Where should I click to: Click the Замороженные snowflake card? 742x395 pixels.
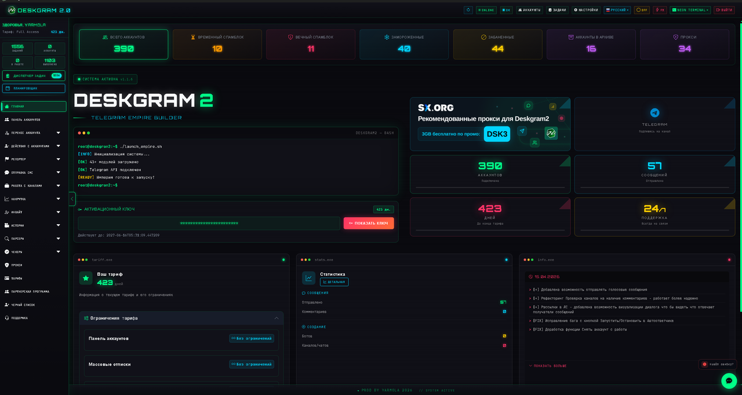[404, 45]
